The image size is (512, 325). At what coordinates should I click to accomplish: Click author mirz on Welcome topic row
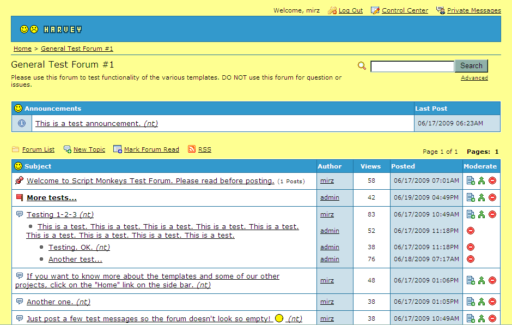tap(327, 180)
